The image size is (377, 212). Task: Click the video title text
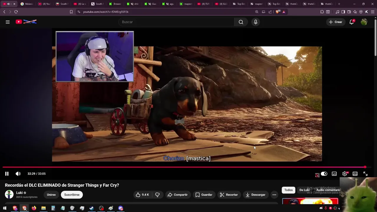click(x=62, y=185)
